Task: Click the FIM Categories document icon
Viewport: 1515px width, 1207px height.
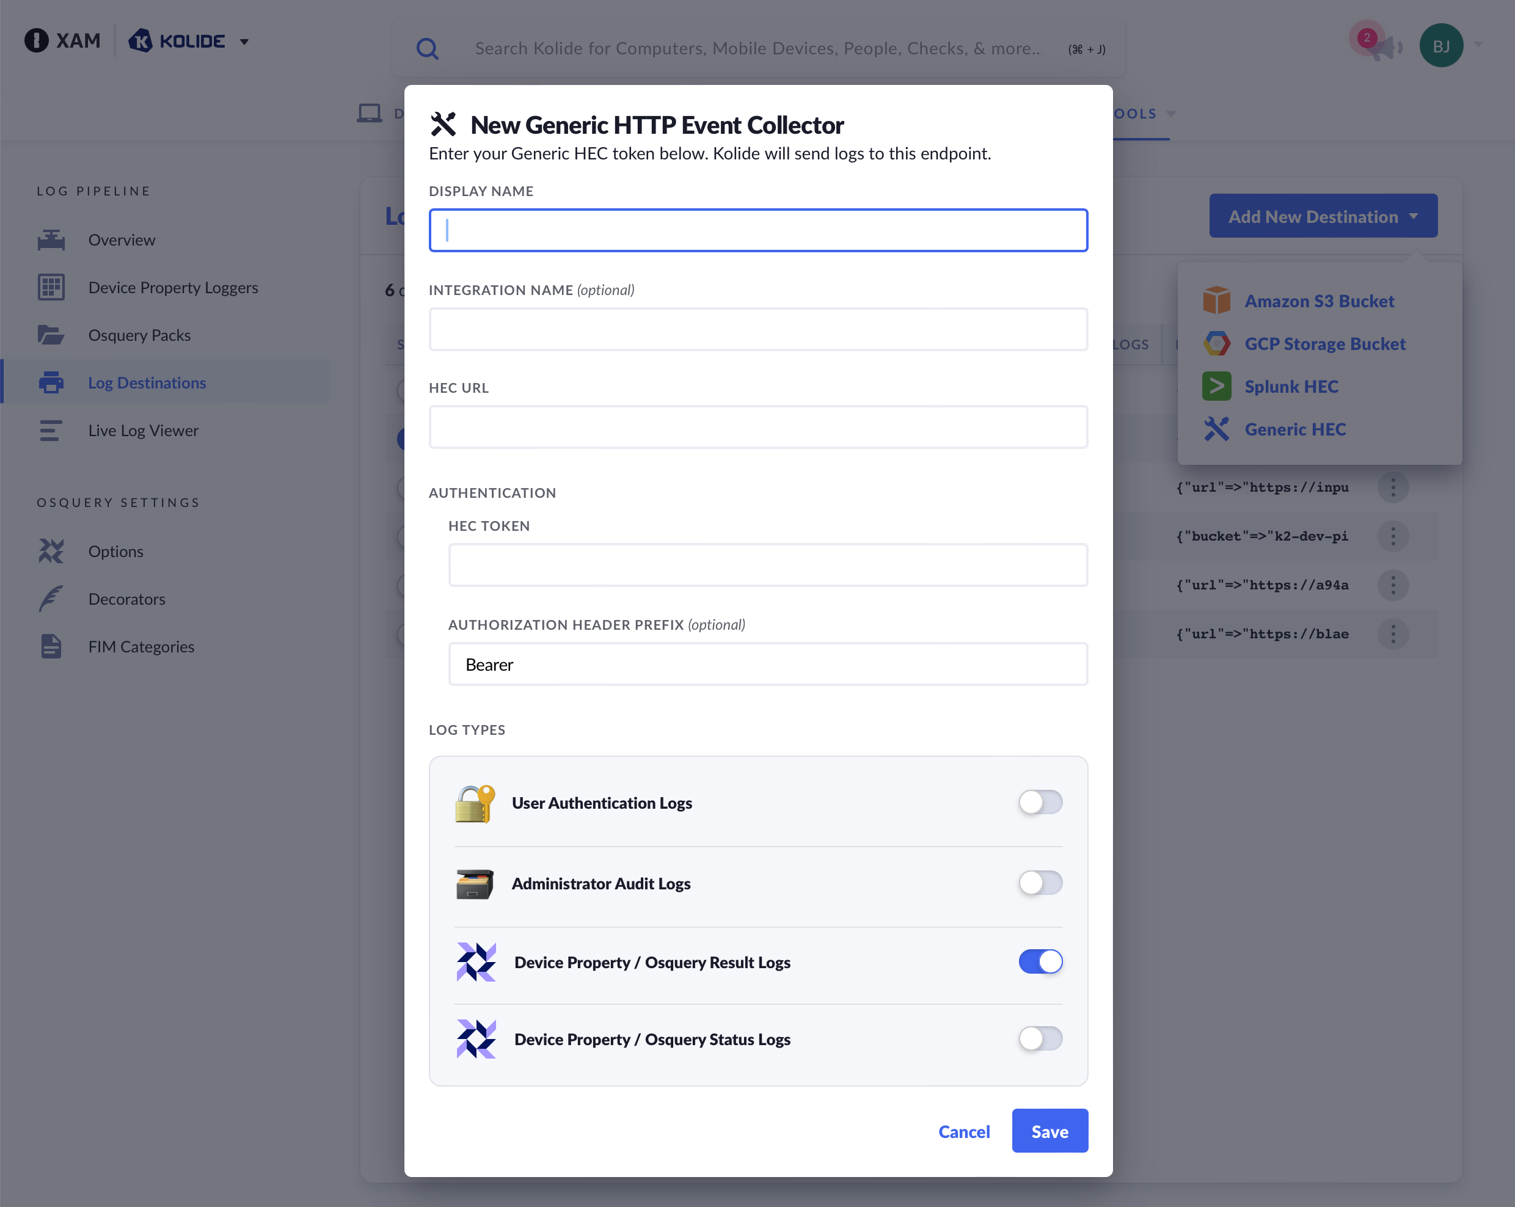Action: (51, 646)
